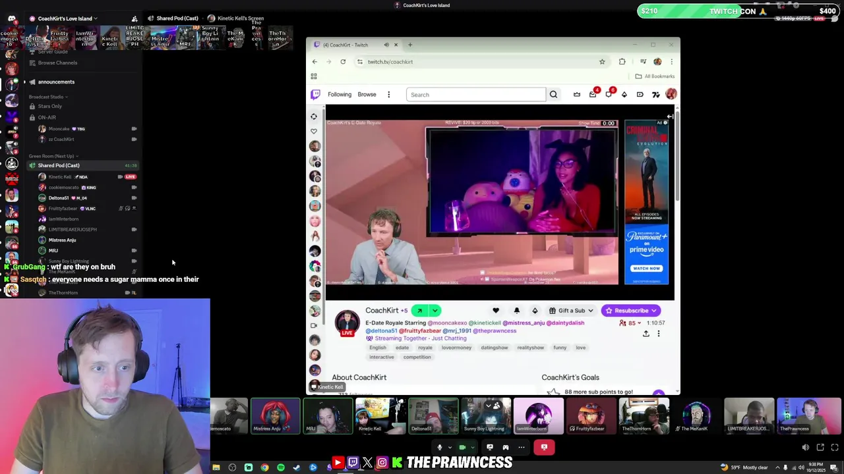Unfollow CoachKirt with the heart icon
The height and width of the screenshot is (474, 844).
pos(496,311)
